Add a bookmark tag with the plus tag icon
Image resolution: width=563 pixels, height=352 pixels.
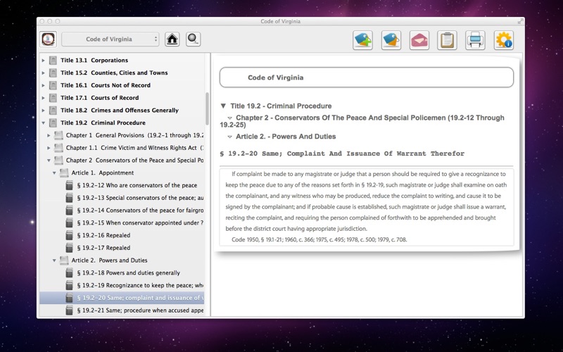coord(362,40)
